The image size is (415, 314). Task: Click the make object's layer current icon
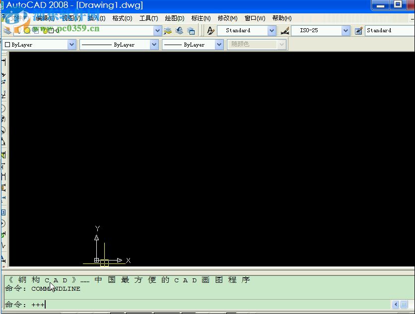[168, 31]
